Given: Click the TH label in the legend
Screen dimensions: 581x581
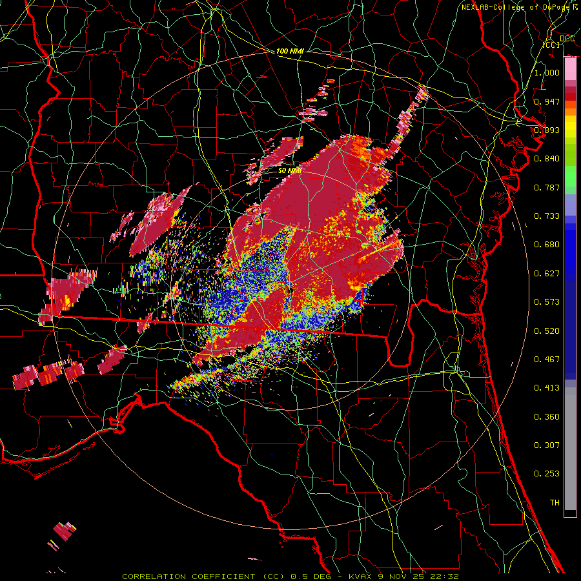Looking at the screenshot, I should (555, 503).
